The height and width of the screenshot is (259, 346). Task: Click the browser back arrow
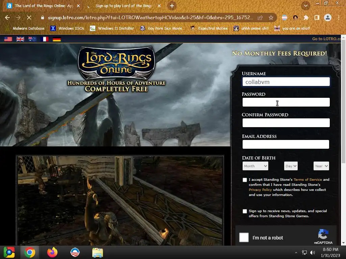[7, 18]
